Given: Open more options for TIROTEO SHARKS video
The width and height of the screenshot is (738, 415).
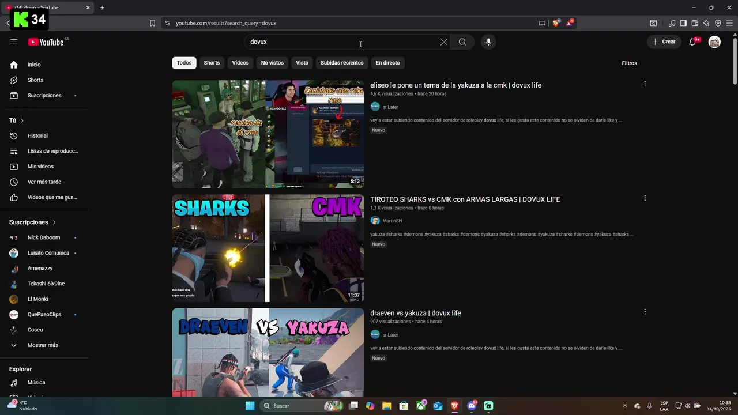Looking at the screenshot, I should coord(645,198).
